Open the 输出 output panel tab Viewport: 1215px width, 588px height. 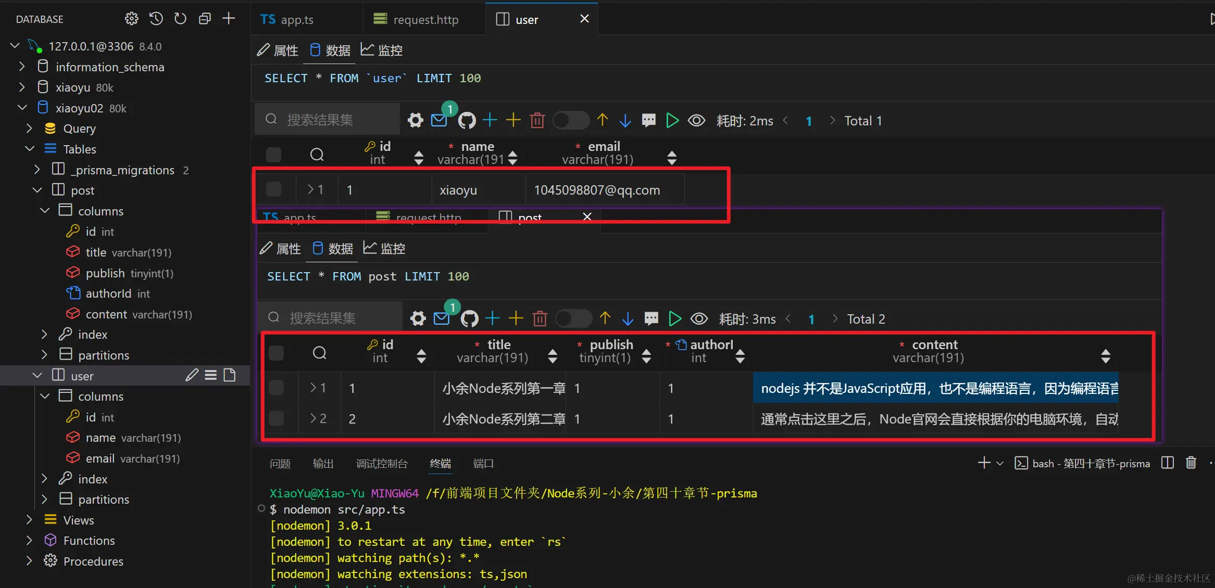(323, 463)
